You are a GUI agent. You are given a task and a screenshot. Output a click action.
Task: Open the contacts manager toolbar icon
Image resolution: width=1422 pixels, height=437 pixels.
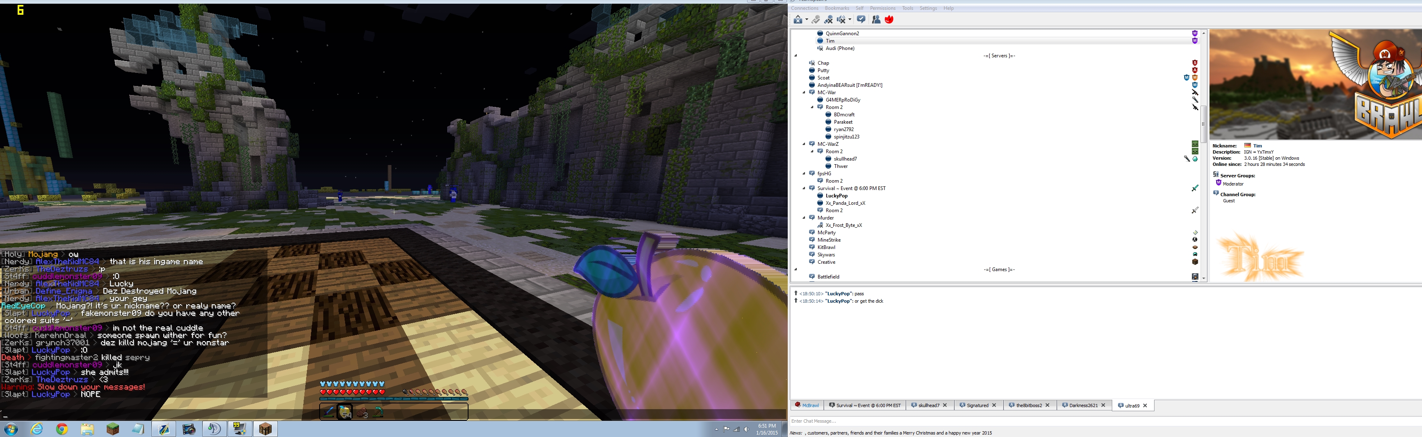[x=876, y=20]
